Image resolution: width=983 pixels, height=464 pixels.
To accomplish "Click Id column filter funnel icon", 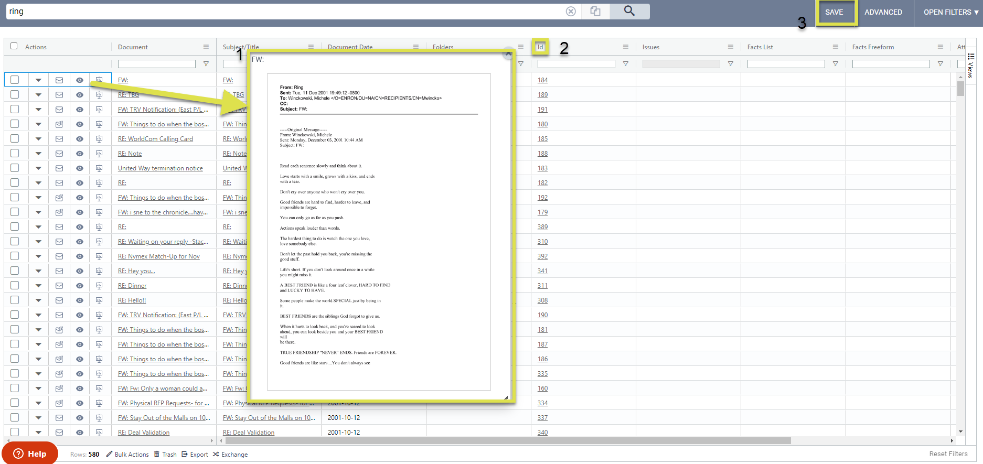I will (626, 64).
